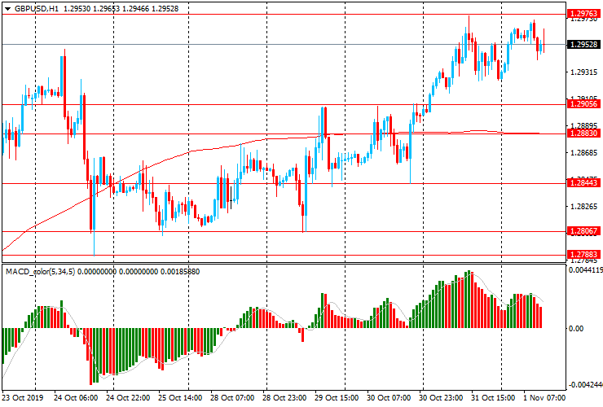
Task: Click the MACD zero level 0.00 scale label
Action: click(576, 329)
